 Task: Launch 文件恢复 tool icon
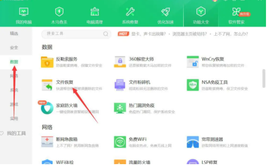pos(47,85)
